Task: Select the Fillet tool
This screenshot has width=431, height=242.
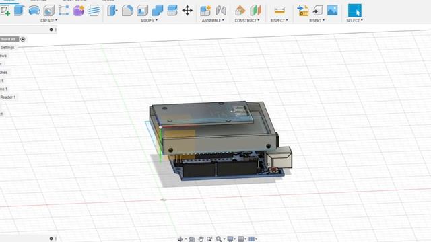Action: pyautogui.click(x=127, y=11)
